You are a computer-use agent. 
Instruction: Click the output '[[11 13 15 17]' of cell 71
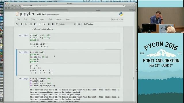pos(38,44)
